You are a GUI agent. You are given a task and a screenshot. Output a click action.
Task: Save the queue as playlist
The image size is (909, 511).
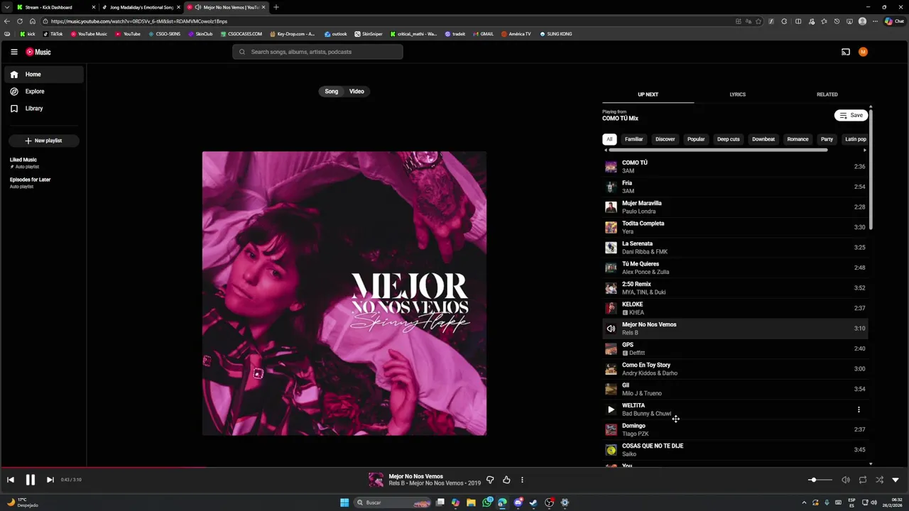[851, 115]
